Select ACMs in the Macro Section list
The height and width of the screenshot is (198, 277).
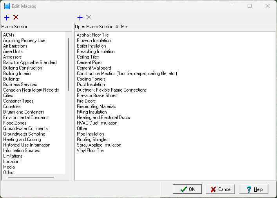click(x=9, y=35)
